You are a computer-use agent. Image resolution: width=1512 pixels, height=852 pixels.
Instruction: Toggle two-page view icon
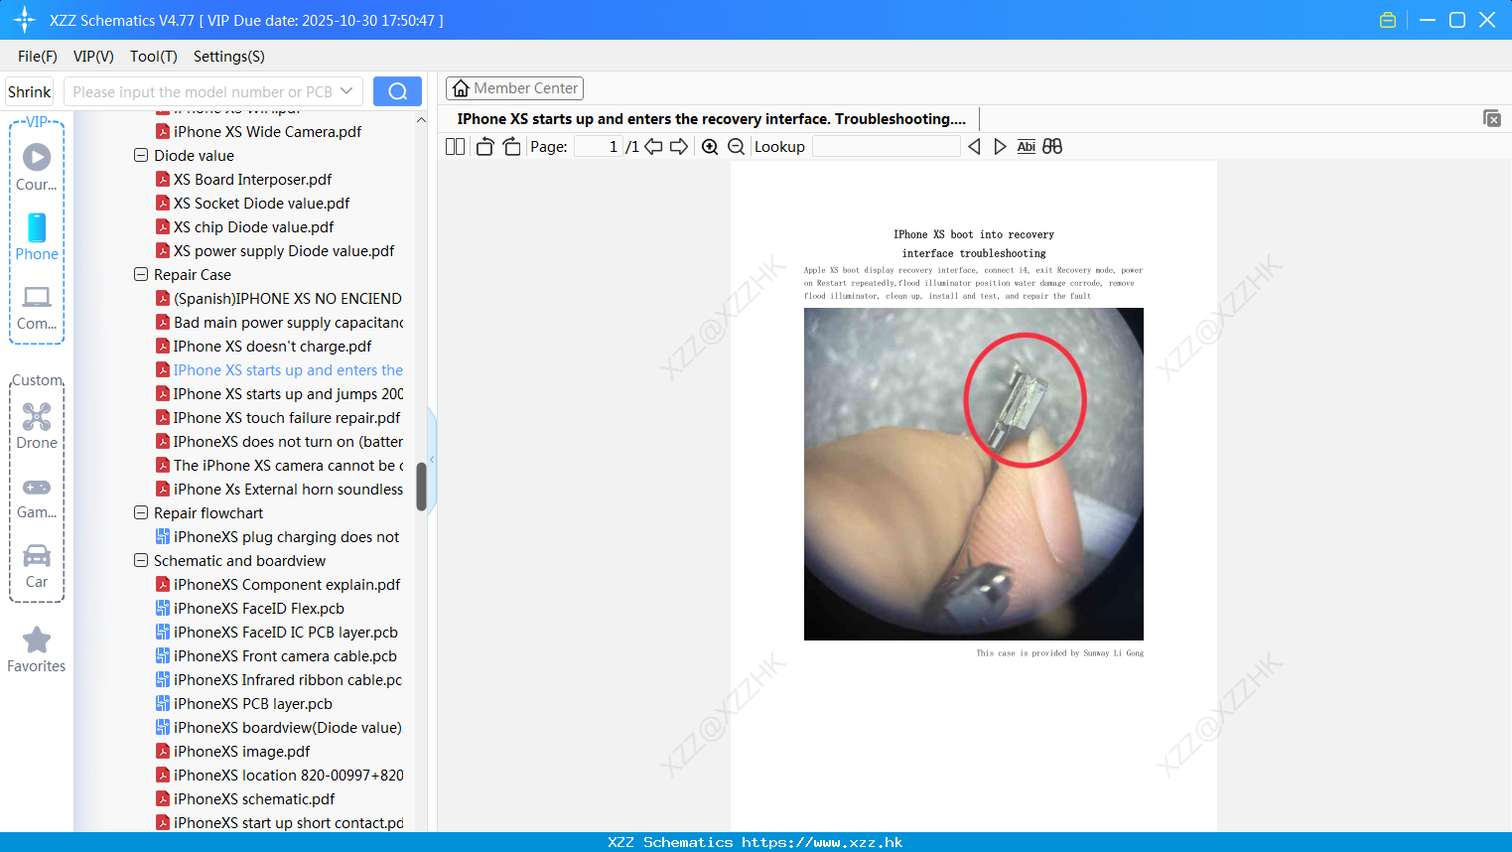pyautogui.click(x=455, y=147)
